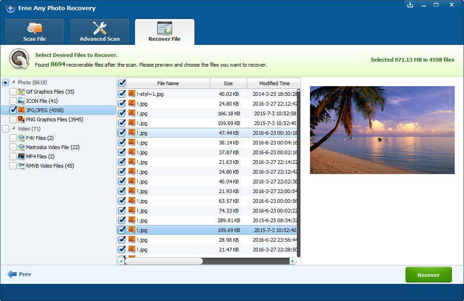Click the Gif Graphics Files type icon
Image resolution: width=464 pixels, height=301 pixels.
coord(21,92)
